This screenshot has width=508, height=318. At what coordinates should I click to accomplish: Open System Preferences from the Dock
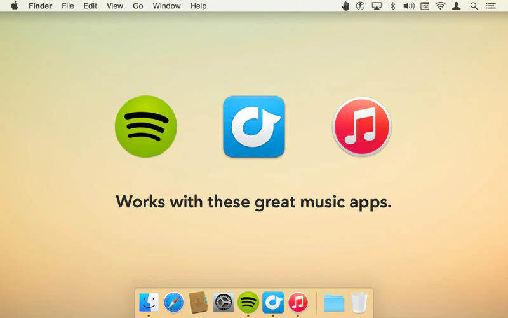tap(224, 303)
